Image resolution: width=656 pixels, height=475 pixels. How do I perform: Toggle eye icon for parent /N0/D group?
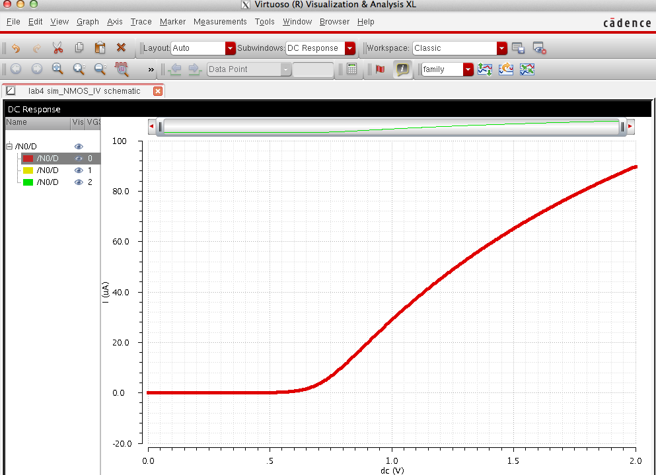click(x=79, y=146)
